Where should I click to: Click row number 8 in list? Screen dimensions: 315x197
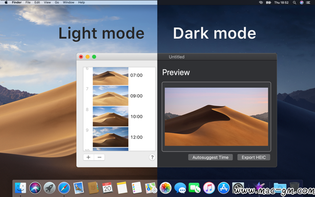[87, 110]
